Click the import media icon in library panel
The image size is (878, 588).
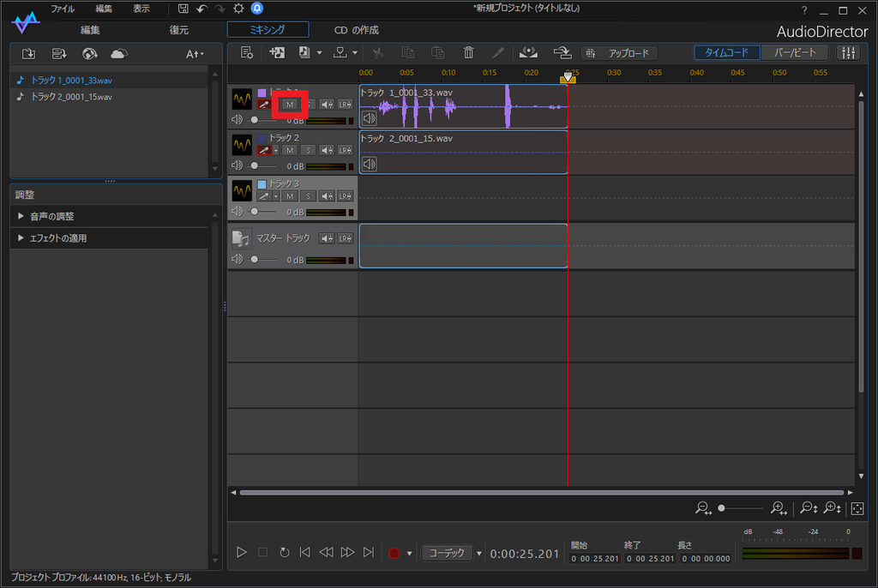point(28,54)
